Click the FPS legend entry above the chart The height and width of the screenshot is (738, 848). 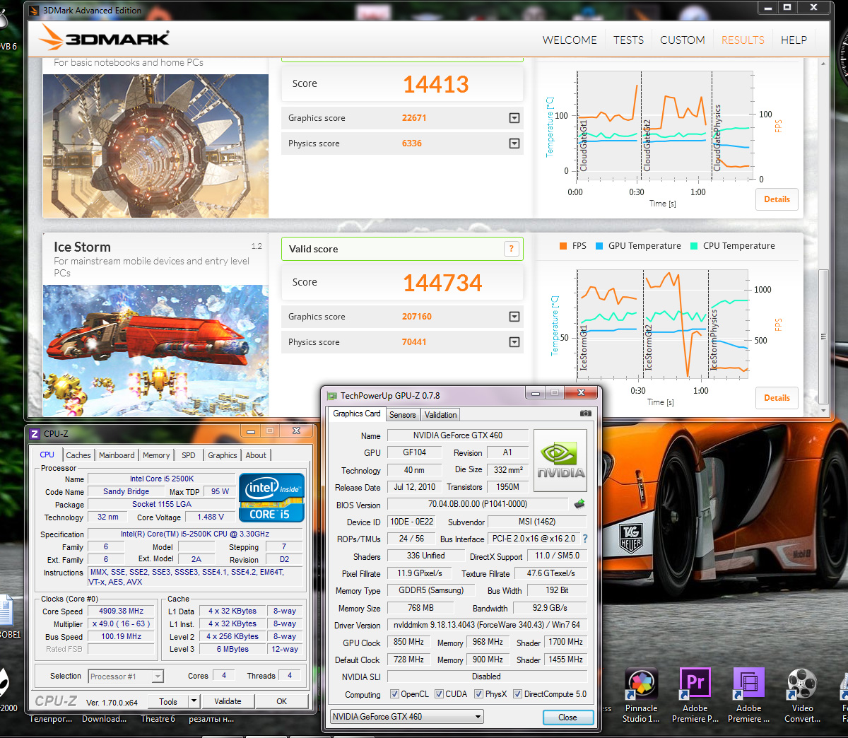tap(573, 246)
